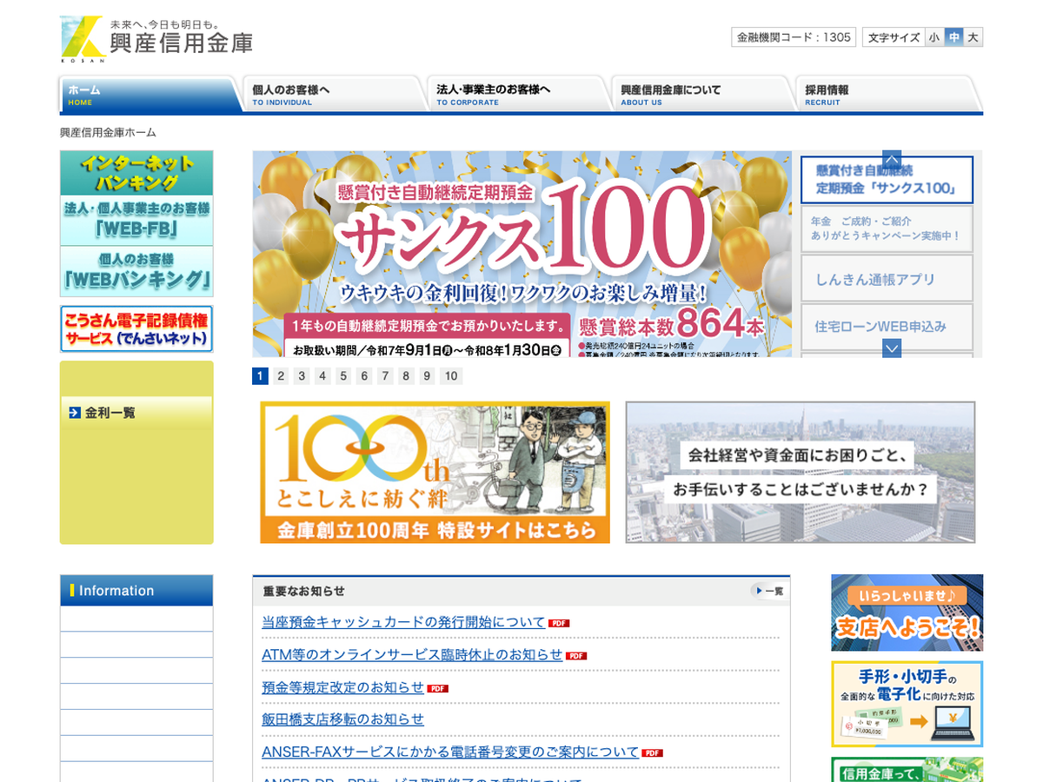Open the 法人・事業主のお客様へ tab
This screenshot has width=1043, height=782.
point(518,94)
